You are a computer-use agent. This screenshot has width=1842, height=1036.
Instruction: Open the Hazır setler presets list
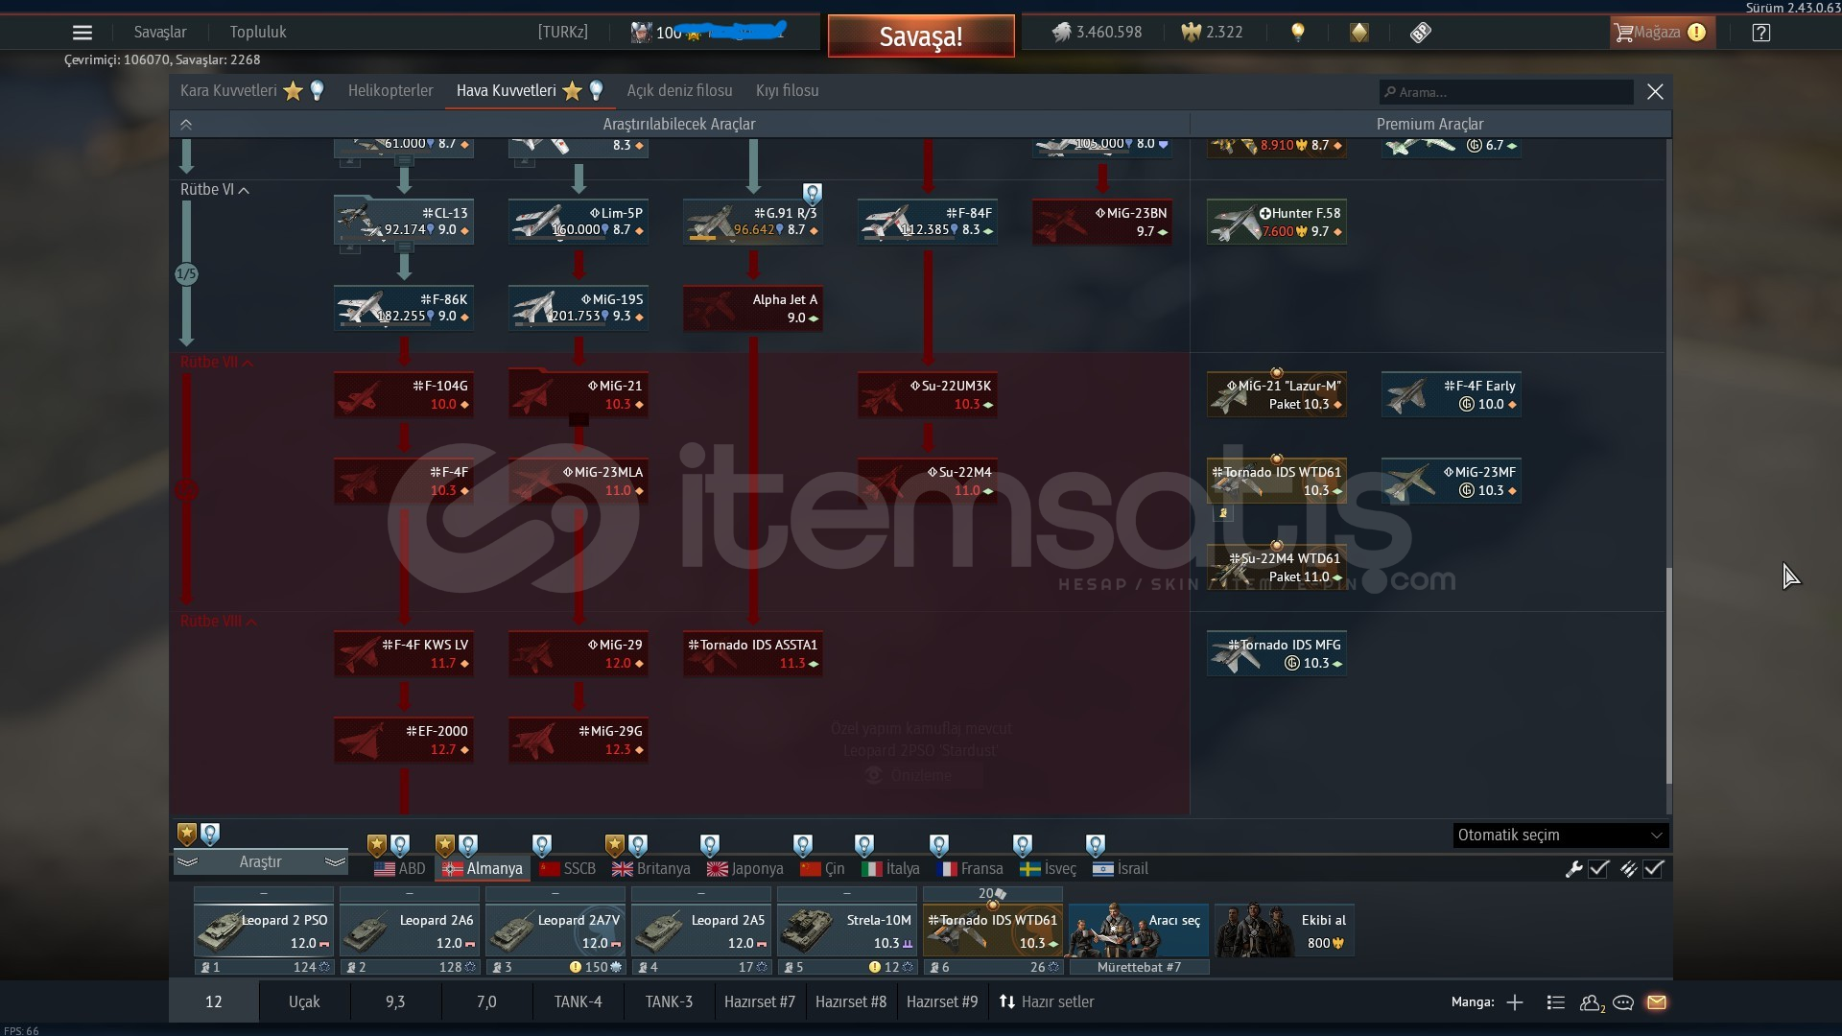1047,1002
